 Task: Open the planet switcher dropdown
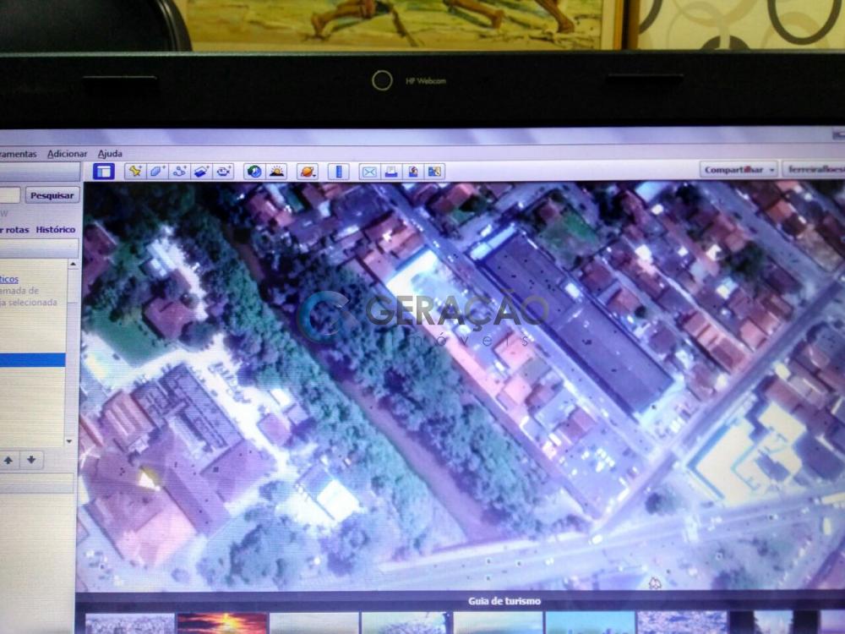308,172
